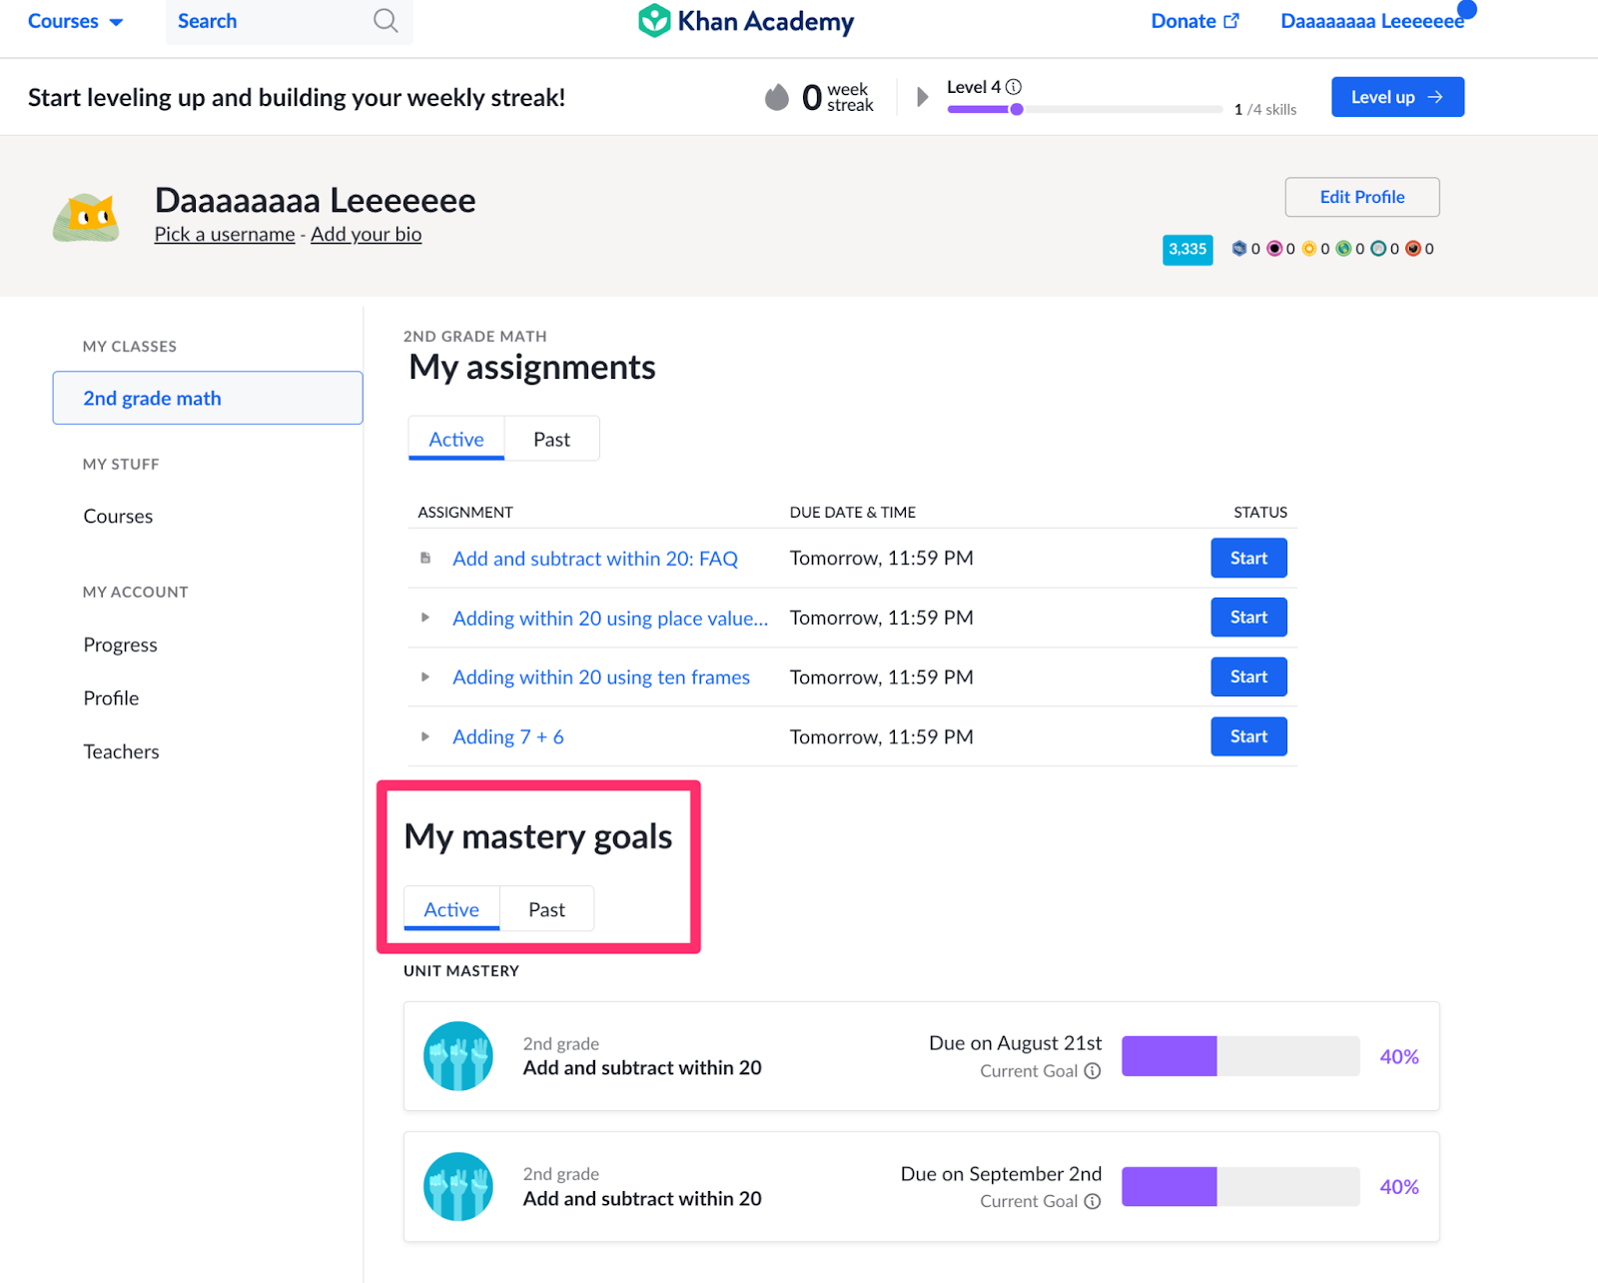Click the Add your bio link
Screen dimensions: 1598x1283
(x=366, y=234)
